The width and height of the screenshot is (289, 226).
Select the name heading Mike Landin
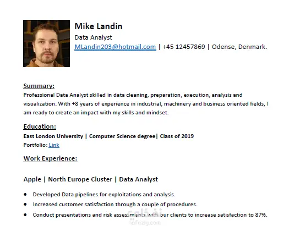pos(99,26)
